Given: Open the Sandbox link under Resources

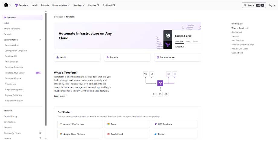Looking at the screenshot, I should click(8, 127).
